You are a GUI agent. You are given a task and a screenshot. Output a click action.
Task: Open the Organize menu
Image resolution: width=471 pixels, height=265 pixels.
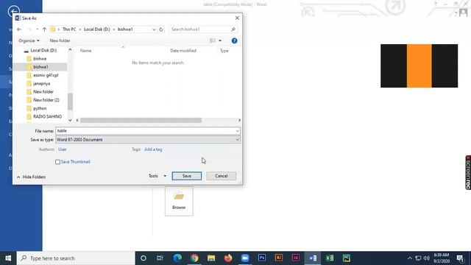point(29,40)
